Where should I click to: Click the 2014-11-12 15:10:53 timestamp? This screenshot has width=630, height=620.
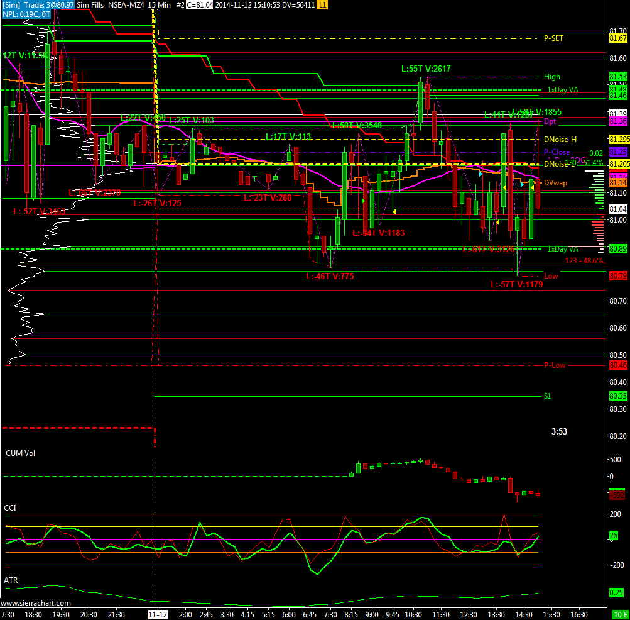click(x=247, y=5)
